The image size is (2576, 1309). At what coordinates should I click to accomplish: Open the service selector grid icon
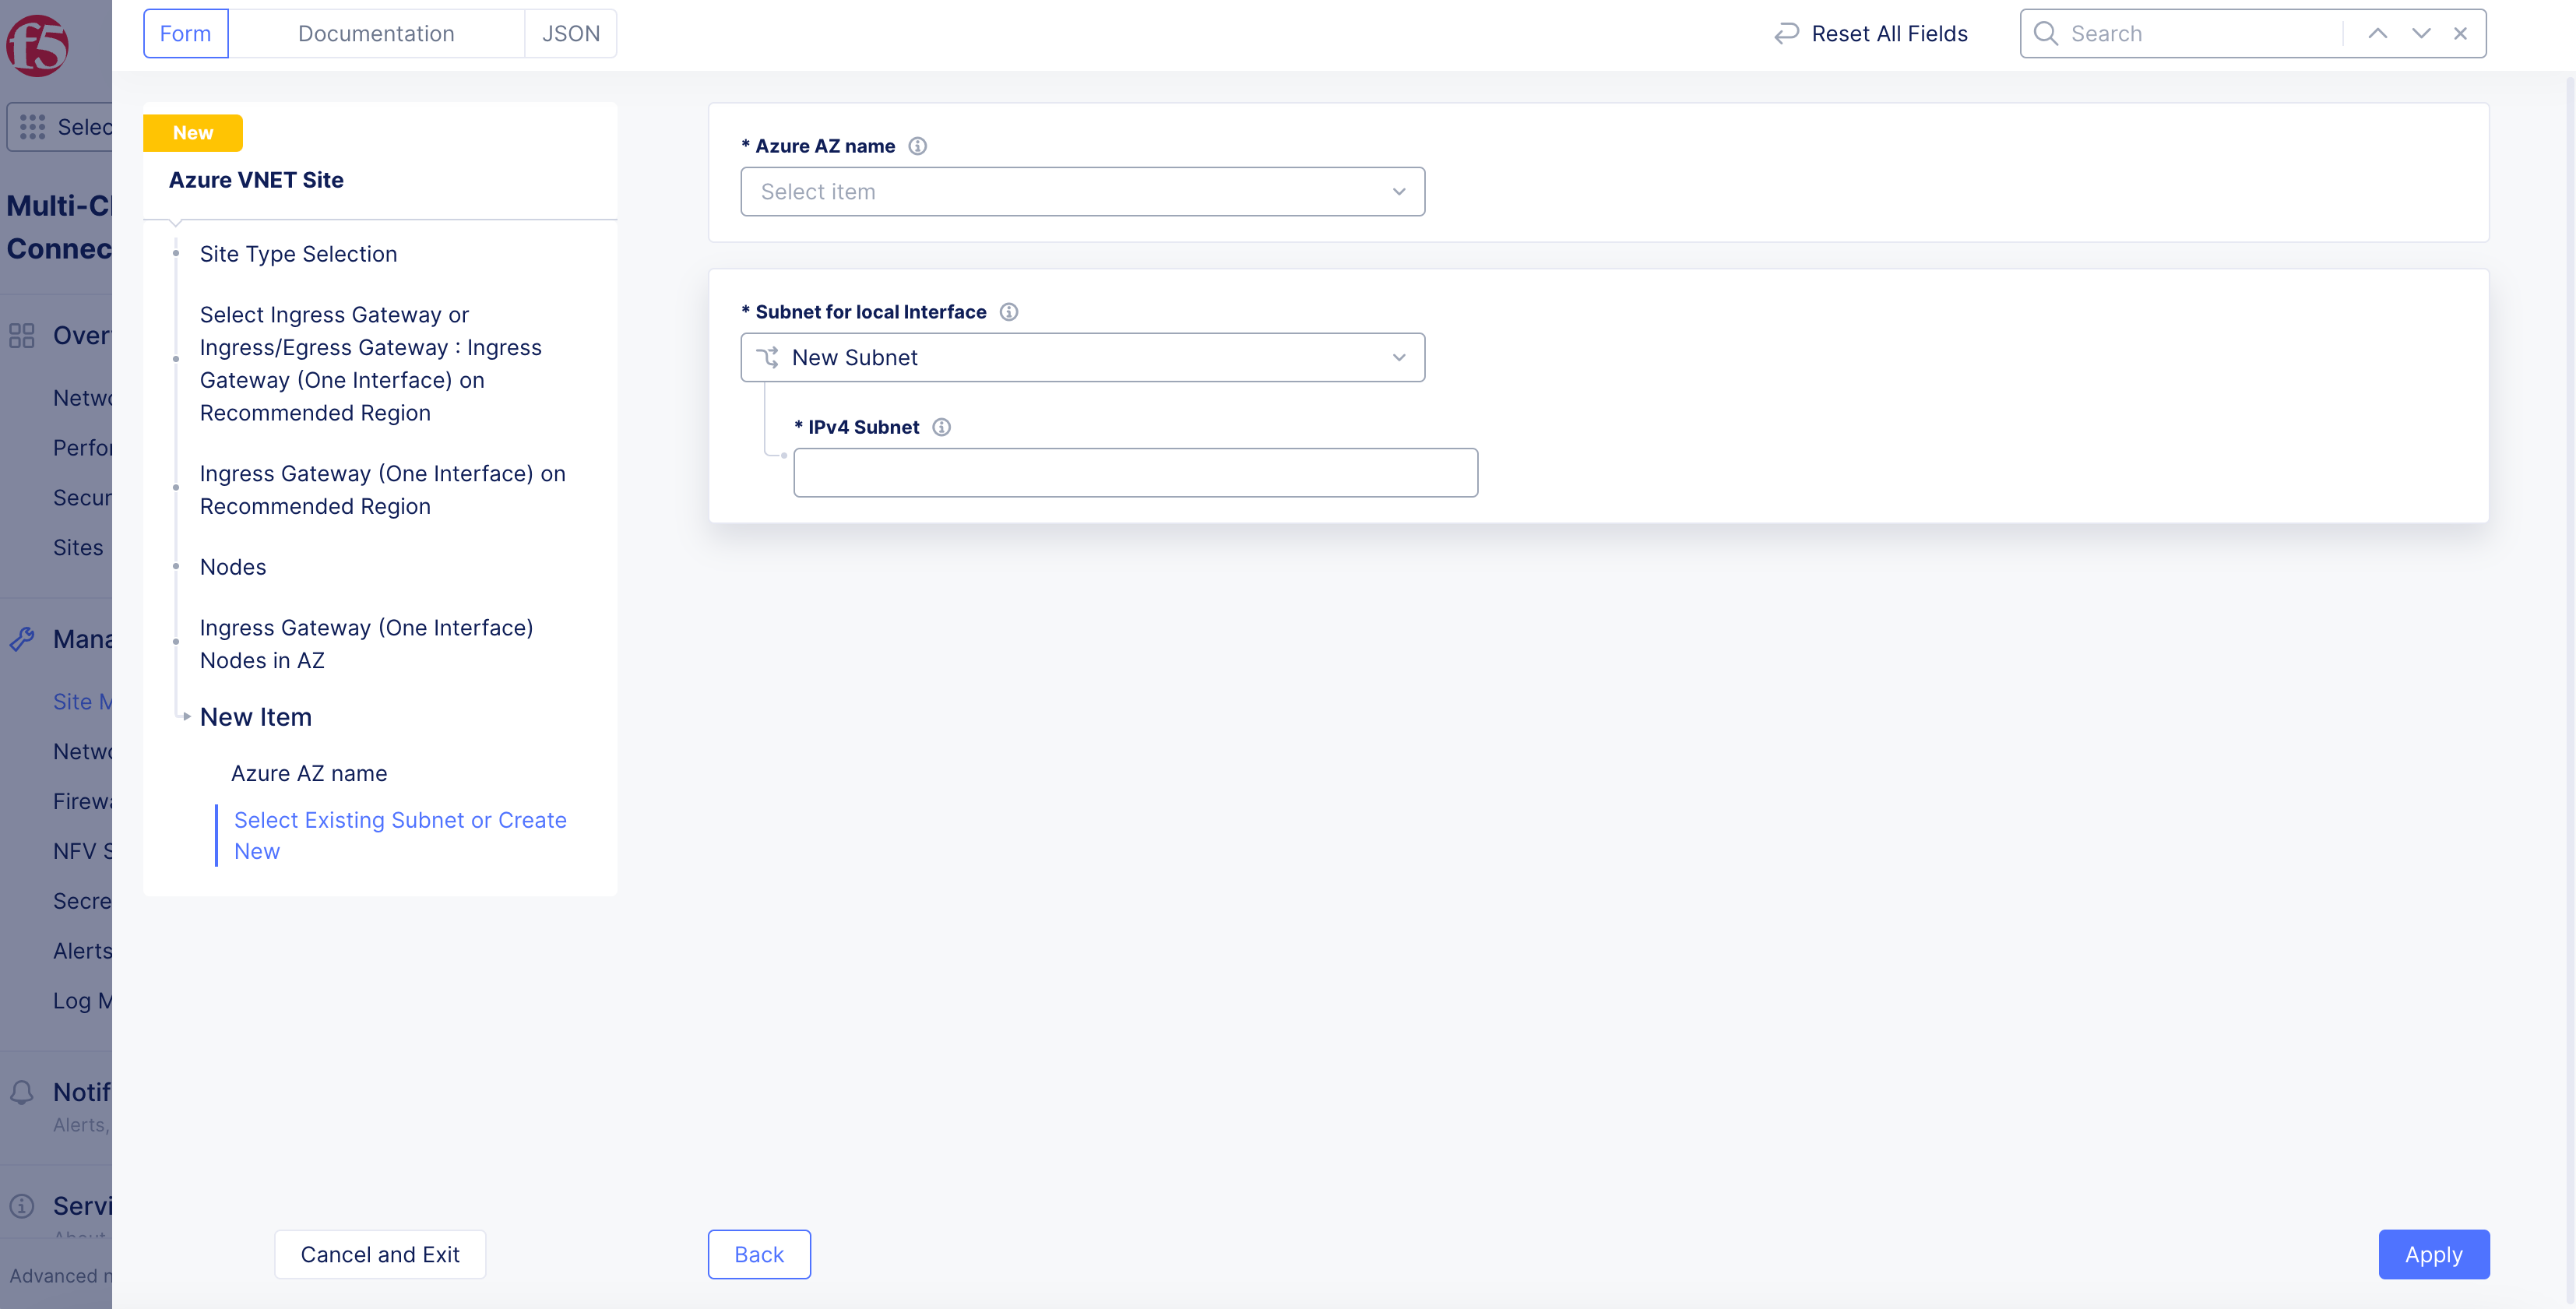click(33, 127)
